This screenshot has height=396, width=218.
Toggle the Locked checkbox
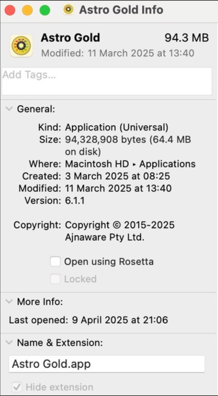(x=55, y=279)
